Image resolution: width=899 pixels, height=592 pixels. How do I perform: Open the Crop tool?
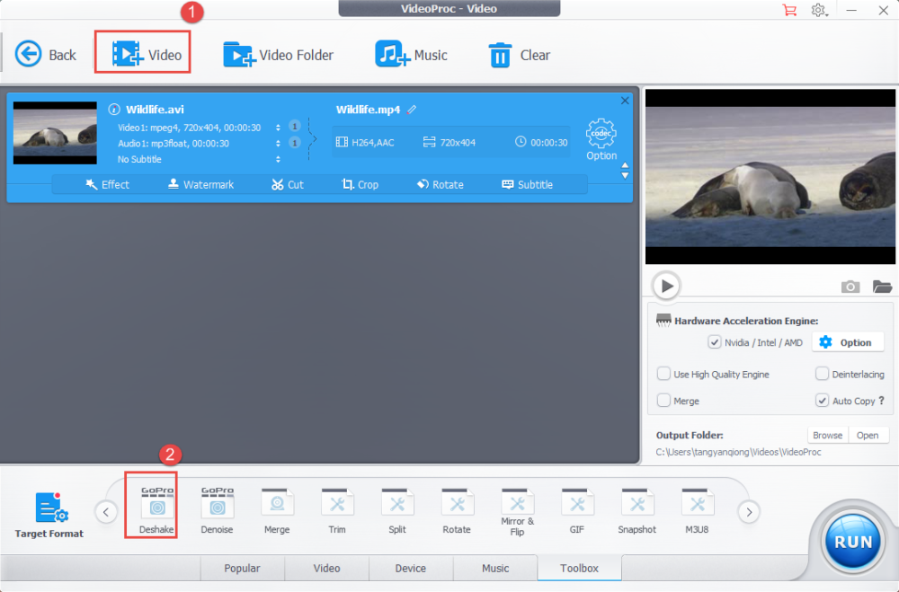tap(360, 184)
